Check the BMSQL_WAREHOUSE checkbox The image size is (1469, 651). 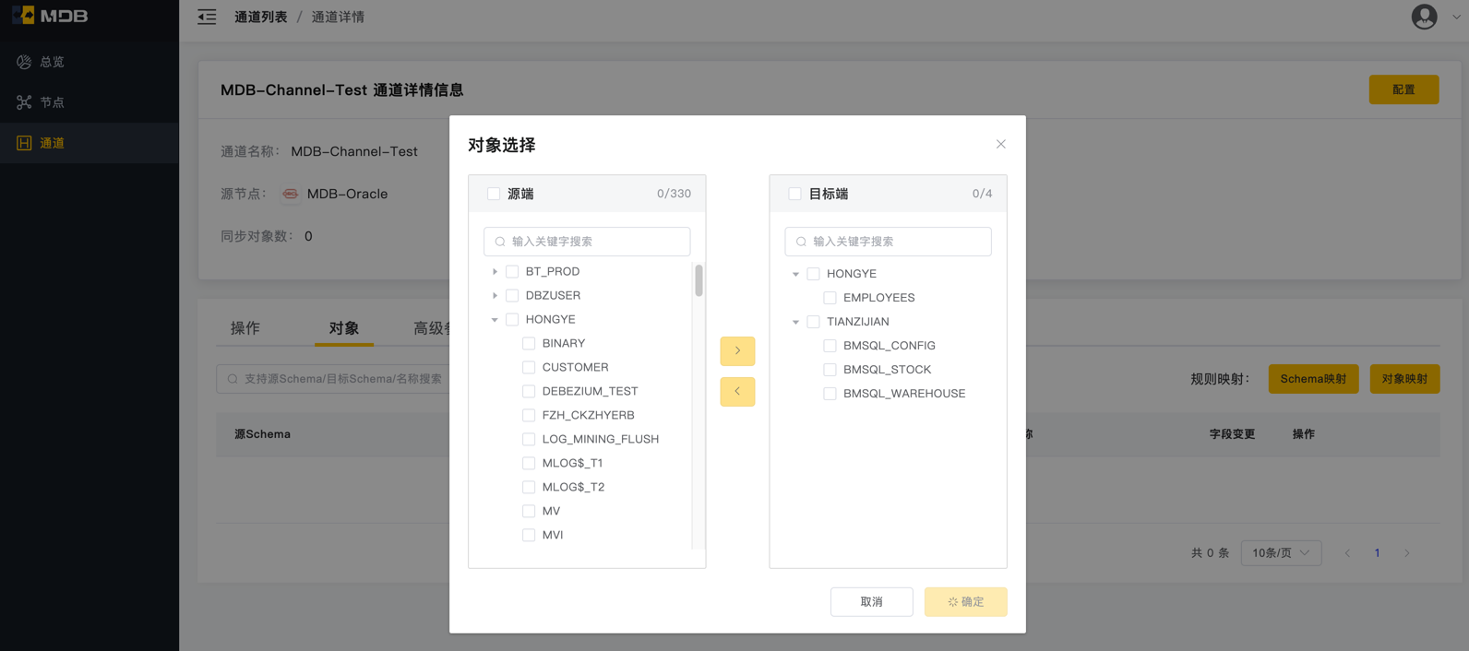pyautogui.click(x=830, y=394)
